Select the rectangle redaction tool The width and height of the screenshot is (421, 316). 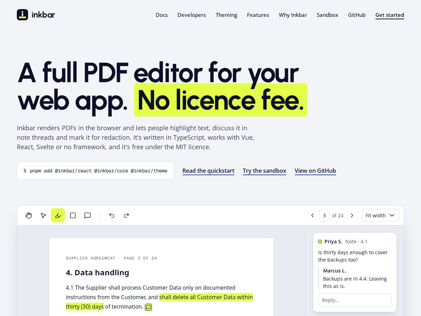tap(73, 215)
